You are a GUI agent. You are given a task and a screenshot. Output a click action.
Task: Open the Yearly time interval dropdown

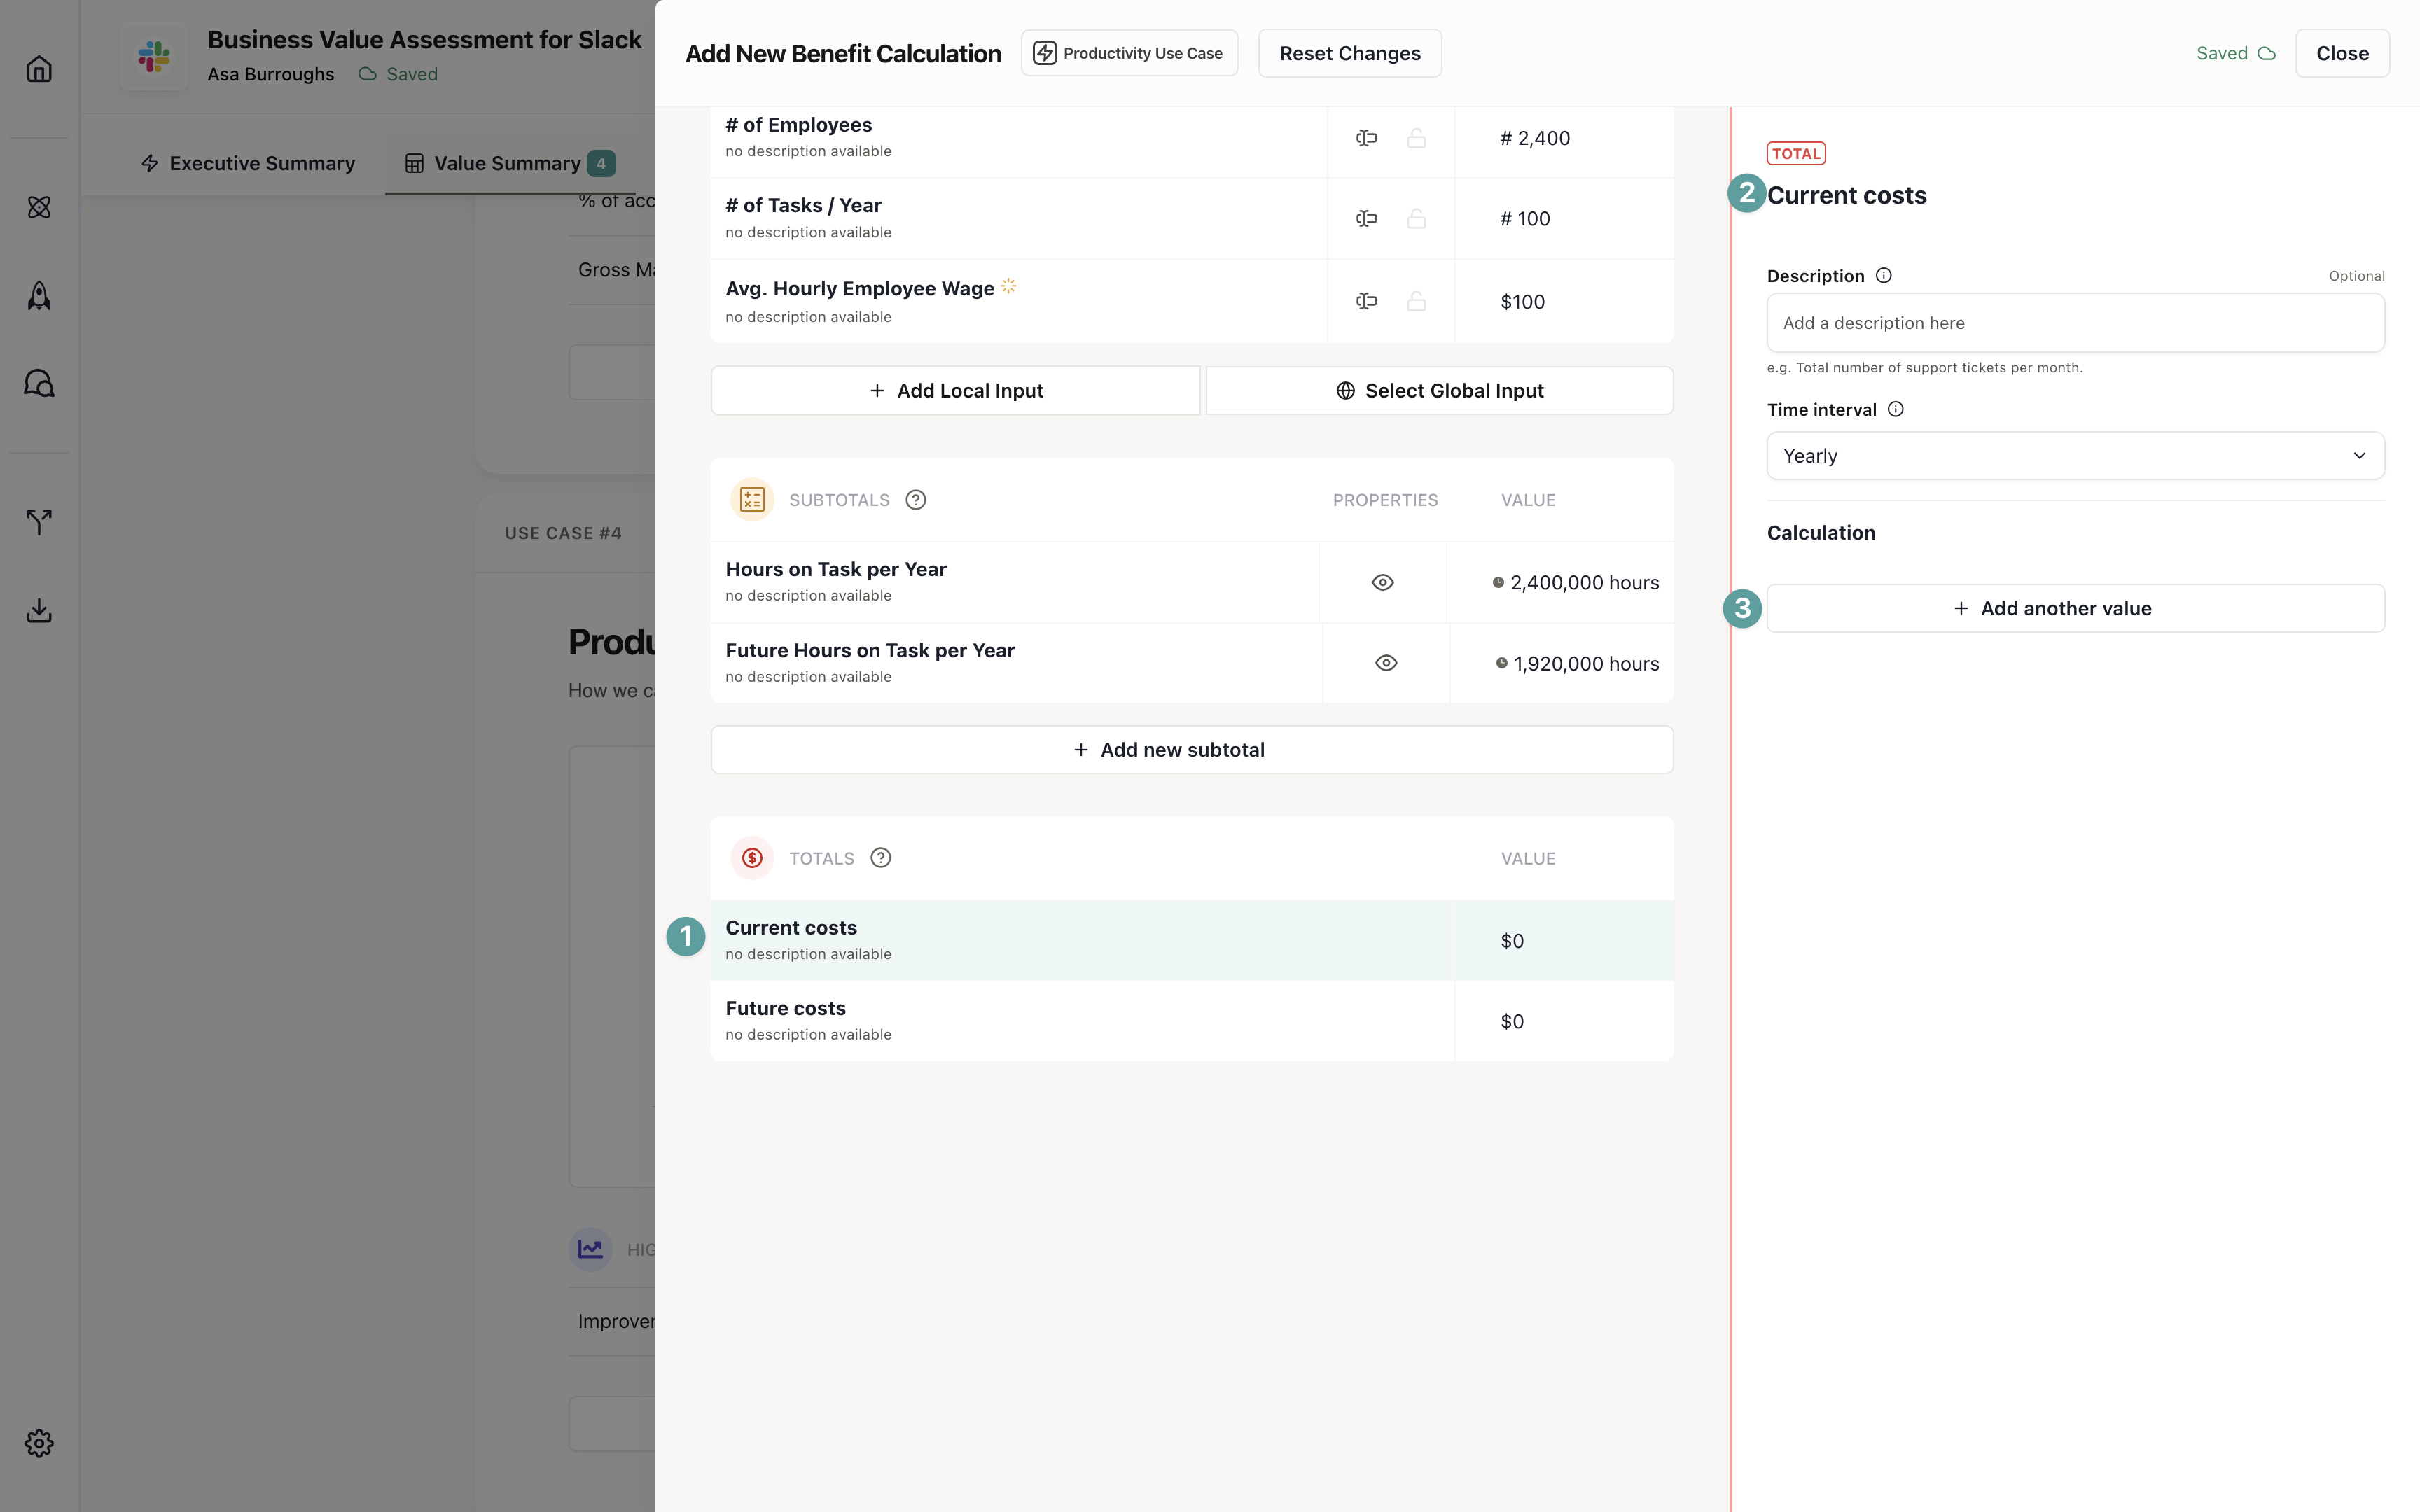point(2075,456)
